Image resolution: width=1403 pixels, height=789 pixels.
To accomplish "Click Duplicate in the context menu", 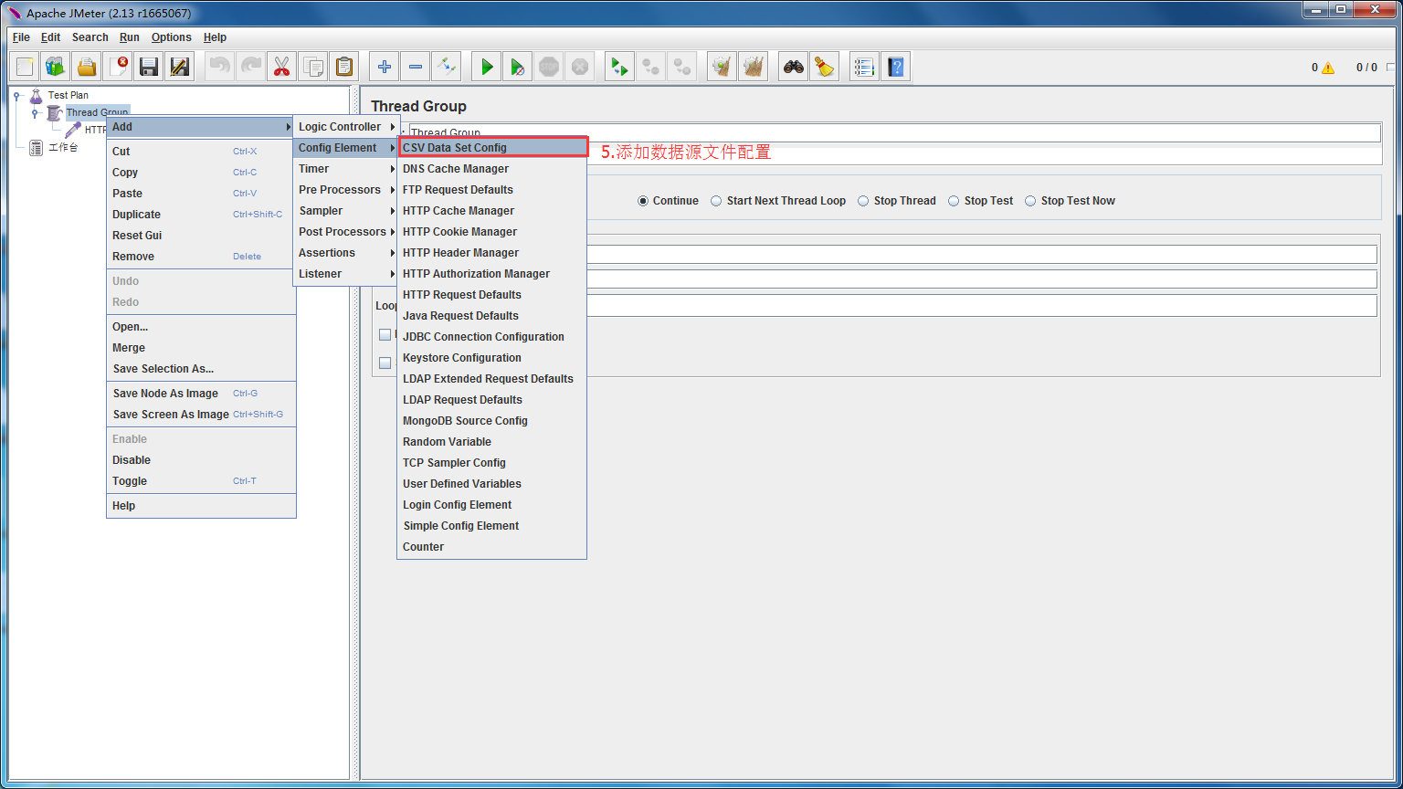I will tap(201, 215).
